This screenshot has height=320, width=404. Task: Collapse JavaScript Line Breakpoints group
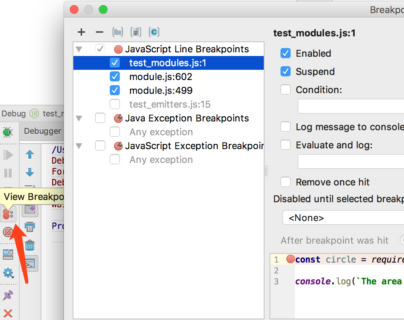pos(79,49)
